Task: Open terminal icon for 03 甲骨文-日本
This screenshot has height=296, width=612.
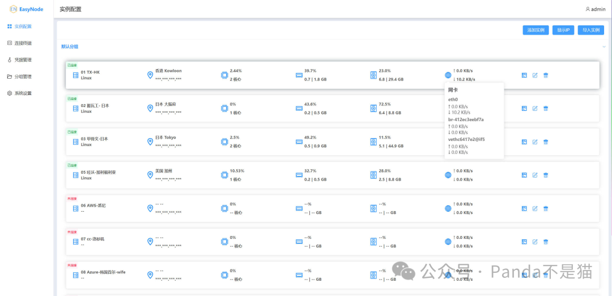Action: click(x=524, y=142)
